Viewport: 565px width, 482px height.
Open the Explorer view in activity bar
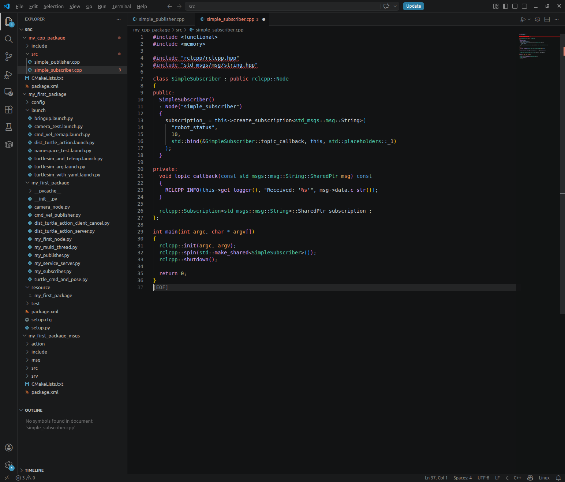click(9, 22)
